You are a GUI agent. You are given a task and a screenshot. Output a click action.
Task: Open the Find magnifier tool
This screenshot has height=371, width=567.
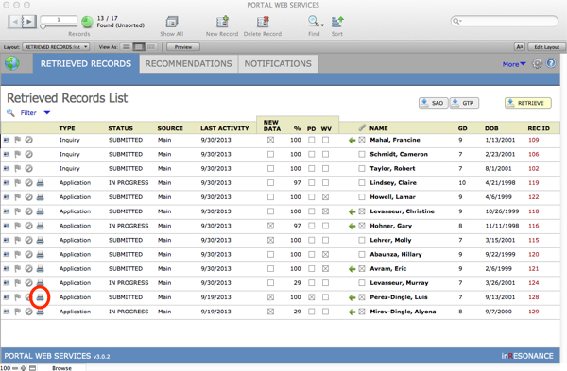pyautogui.click(x=314, y=22)
